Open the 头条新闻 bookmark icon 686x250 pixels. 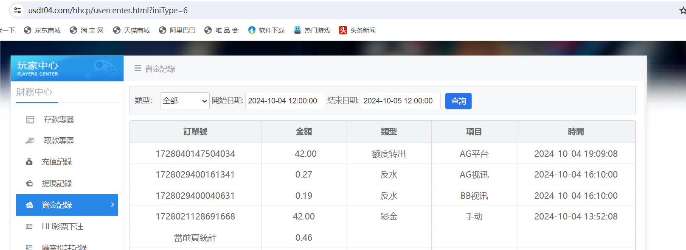coord(343,30)
